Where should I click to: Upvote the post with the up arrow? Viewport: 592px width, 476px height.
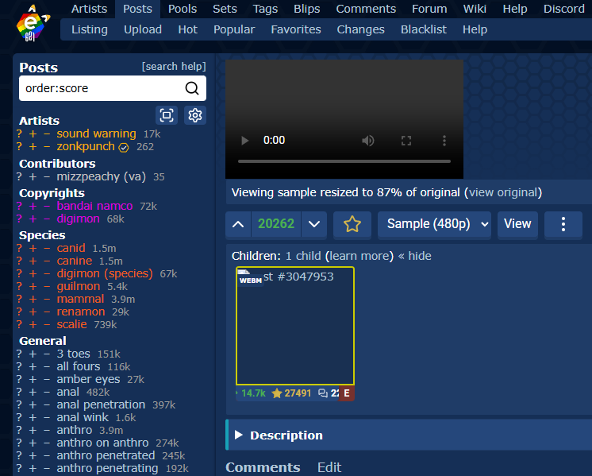[238, 224]
